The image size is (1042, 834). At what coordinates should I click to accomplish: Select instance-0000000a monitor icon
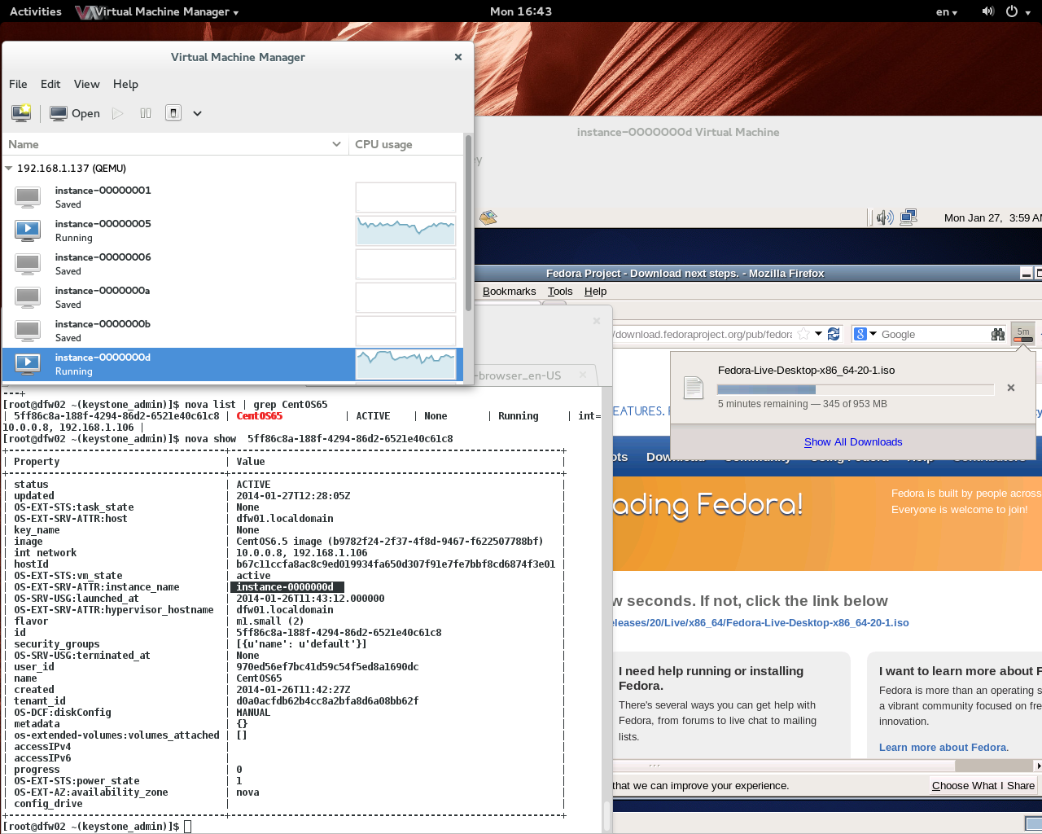tap(28, 296)
